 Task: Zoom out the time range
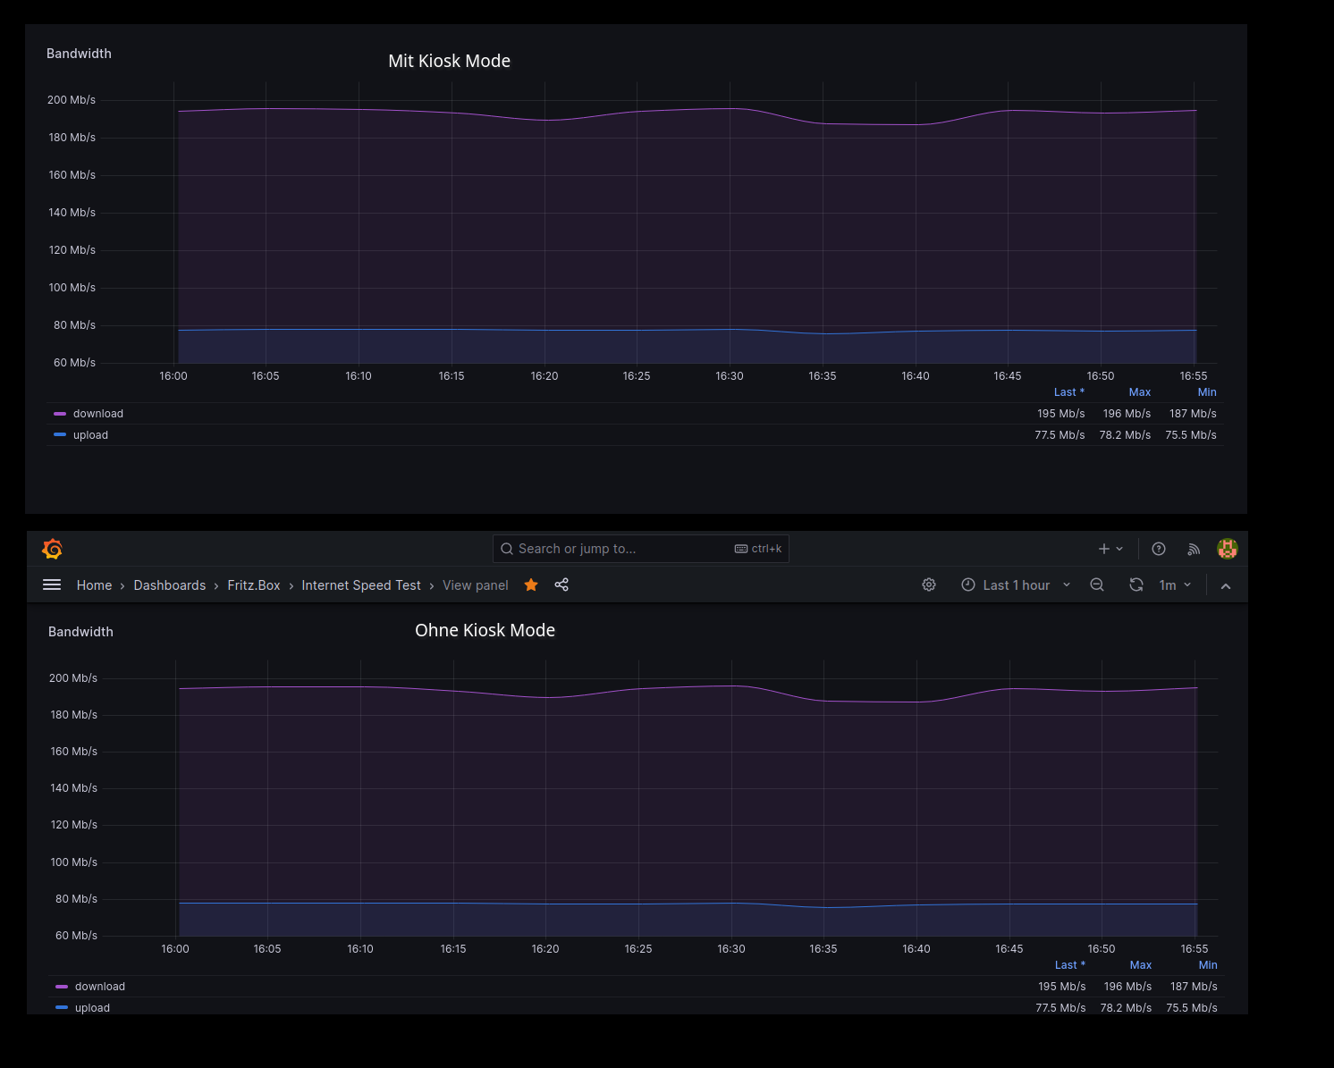pyautogui.click(x=1097, y=584)
